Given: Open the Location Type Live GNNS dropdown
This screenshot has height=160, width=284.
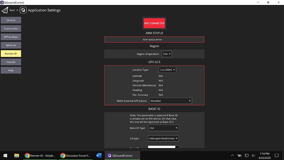Looking at the screenshot, I should (167, 70).
